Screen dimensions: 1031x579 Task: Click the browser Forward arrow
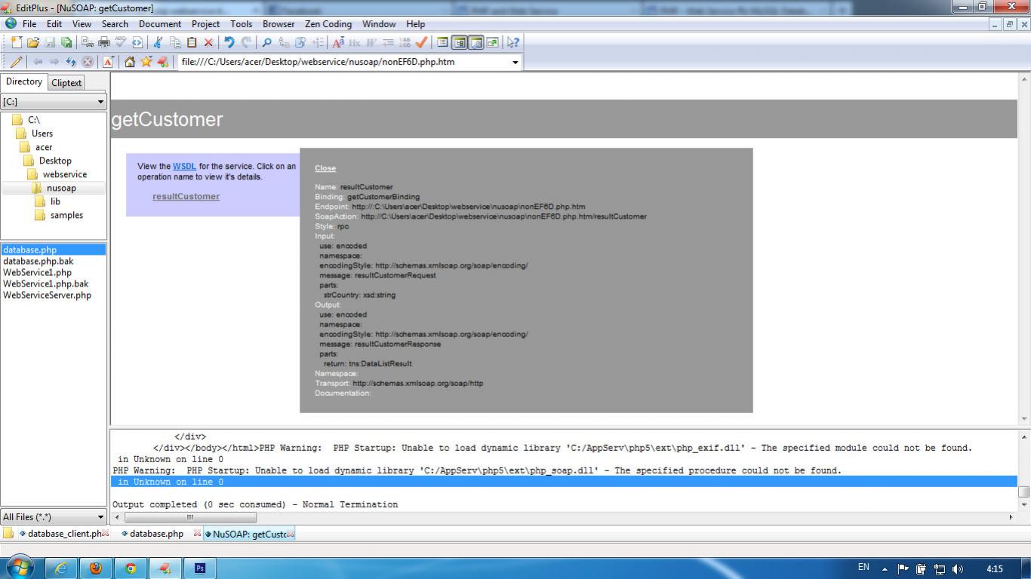54,62
